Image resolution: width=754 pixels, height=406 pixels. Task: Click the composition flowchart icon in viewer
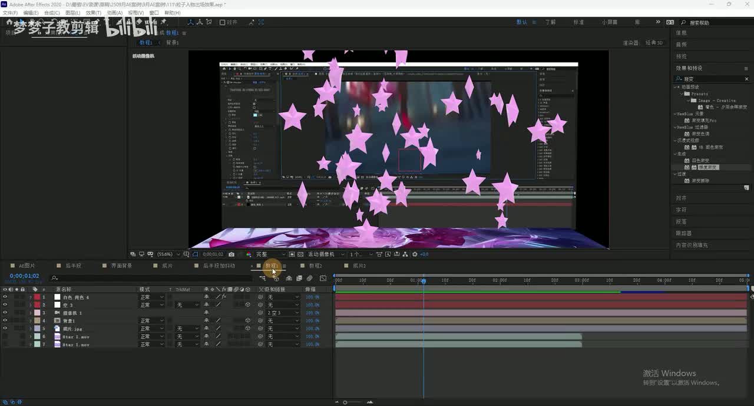coord(406,254)
